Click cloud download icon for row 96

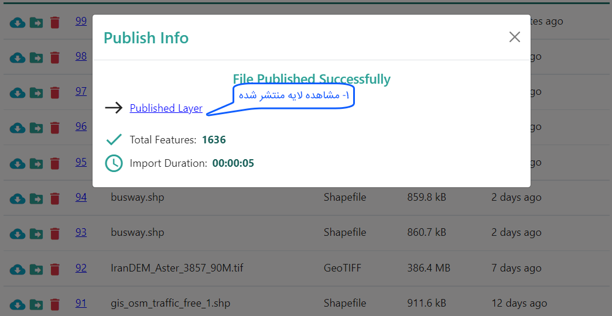(x=18, y=128)
